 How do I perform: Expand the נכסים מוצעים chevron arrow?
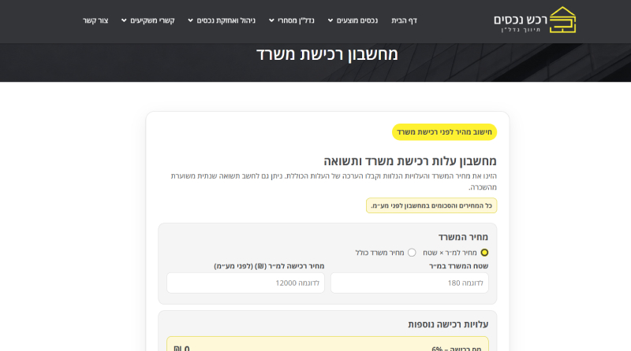[330, 20]
